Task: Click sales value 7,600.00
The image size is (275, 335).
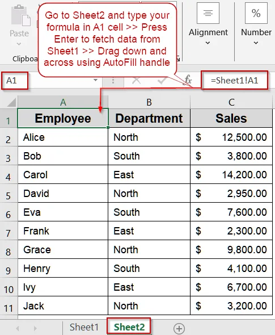Action: (x=231, y=212)
